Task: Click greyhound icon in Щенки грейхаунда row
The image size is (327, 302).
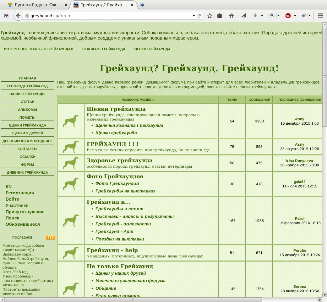Action: click(x=71, y=121)
